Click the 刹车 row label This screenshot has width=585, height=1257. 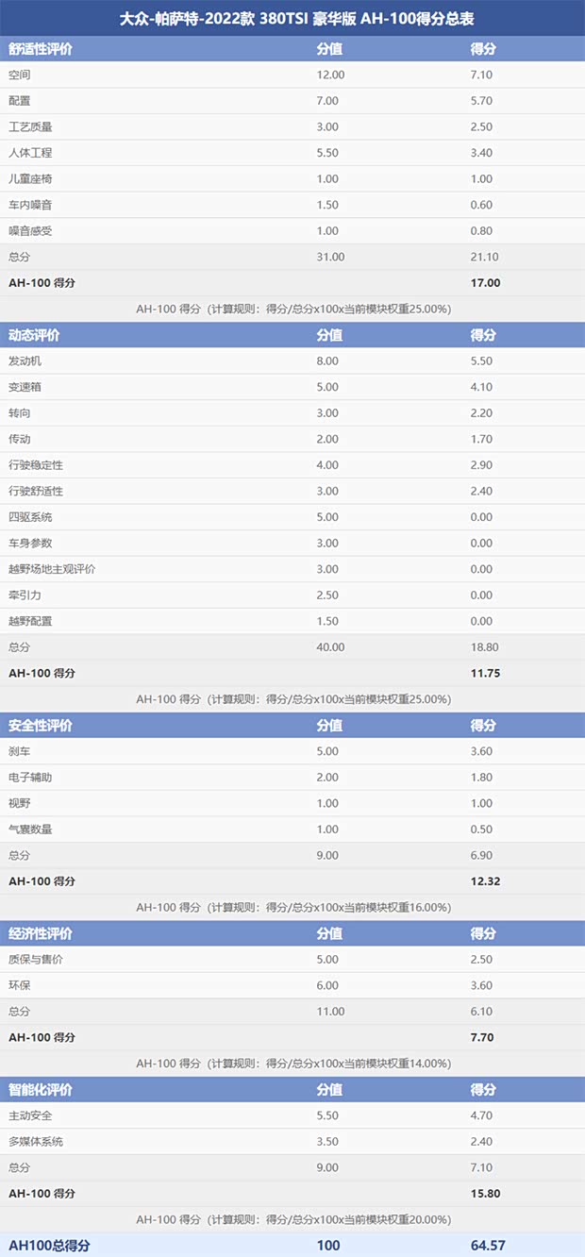point(20,751)
